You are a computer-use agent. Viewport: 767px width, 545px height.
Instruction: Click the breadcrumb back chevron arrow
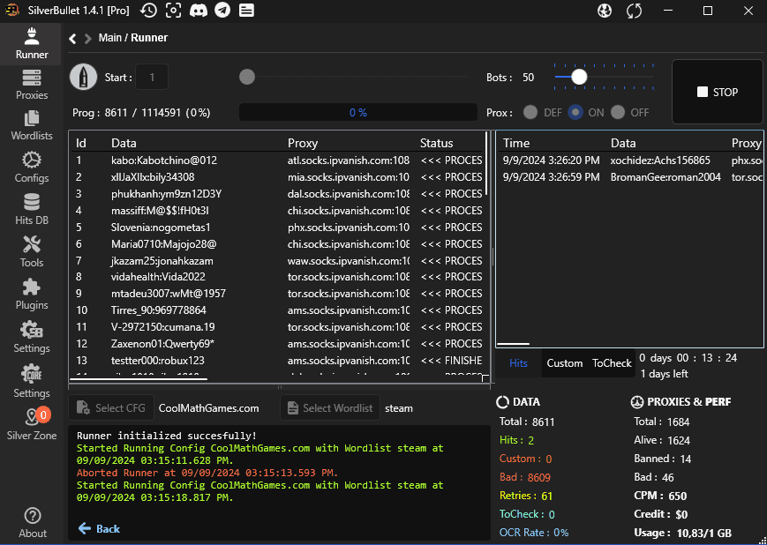pos(72,38)
